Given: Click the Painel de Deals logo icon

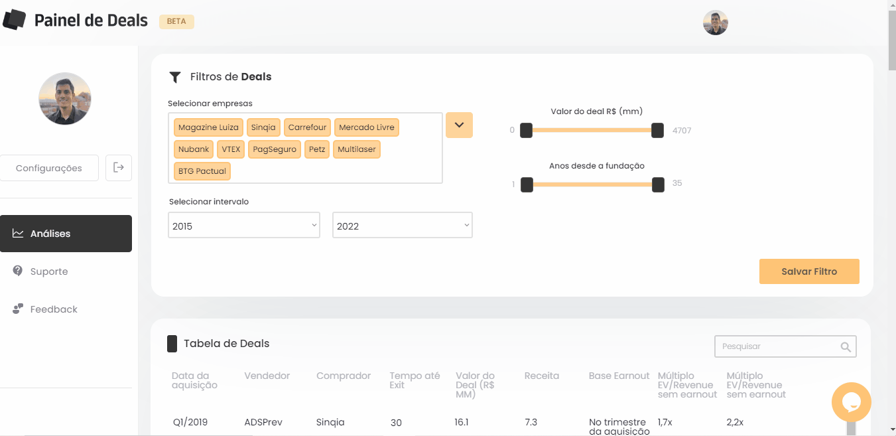Looking at the screenshot, I should tap(14, 20).
